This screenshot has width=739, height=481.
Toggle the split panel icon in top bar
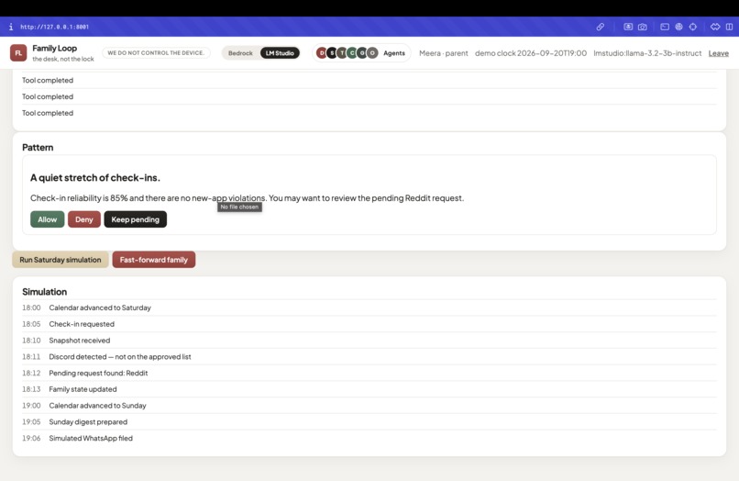pos(729,27)
